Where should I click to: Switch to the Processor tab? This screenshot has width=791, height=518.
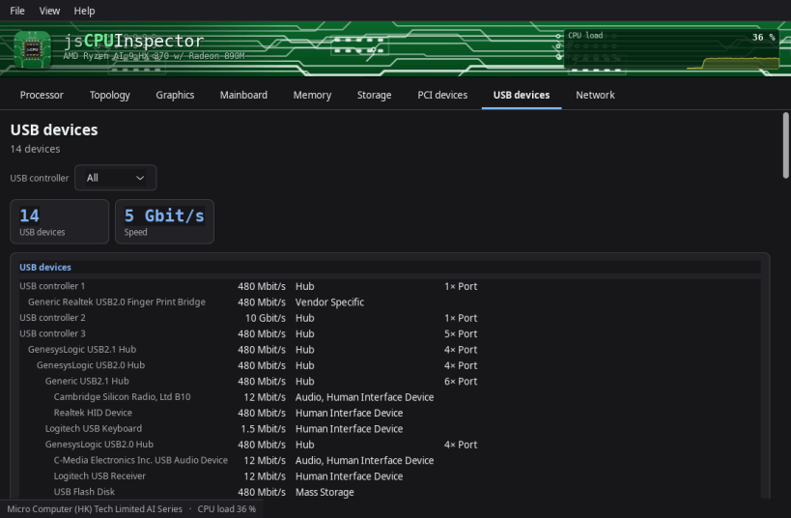(x=42, y=95)
